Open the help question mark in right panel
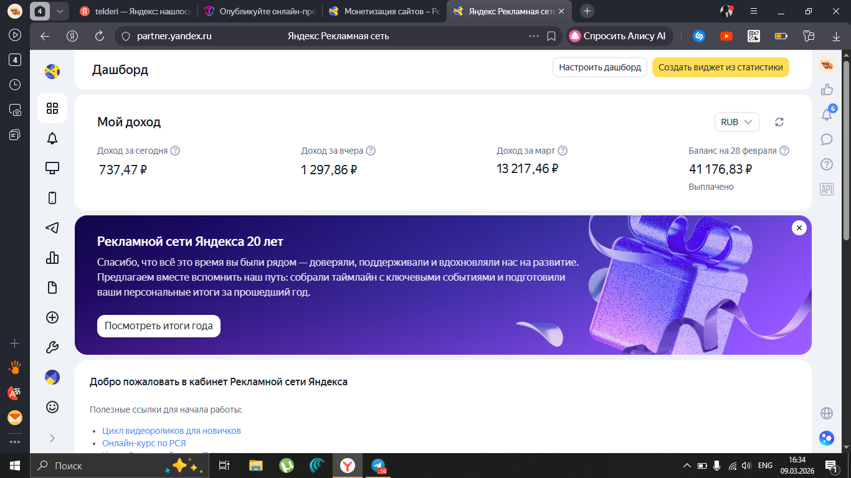 pyautogui.click(x=827, y=164)
